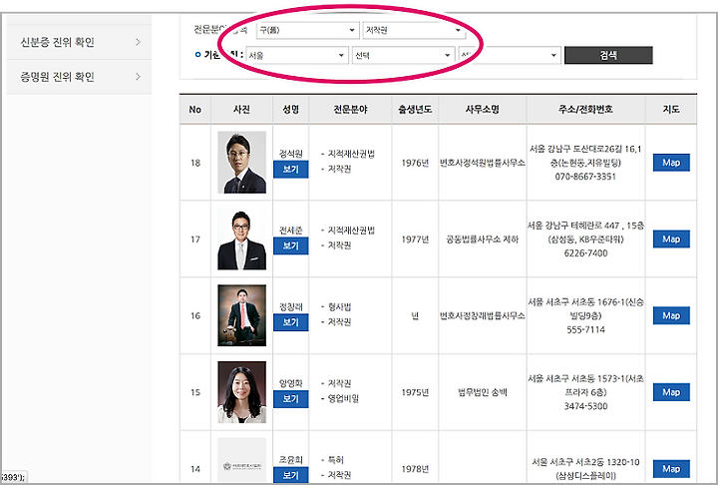Click the profile photo in row 18

[x=241, y=163]
